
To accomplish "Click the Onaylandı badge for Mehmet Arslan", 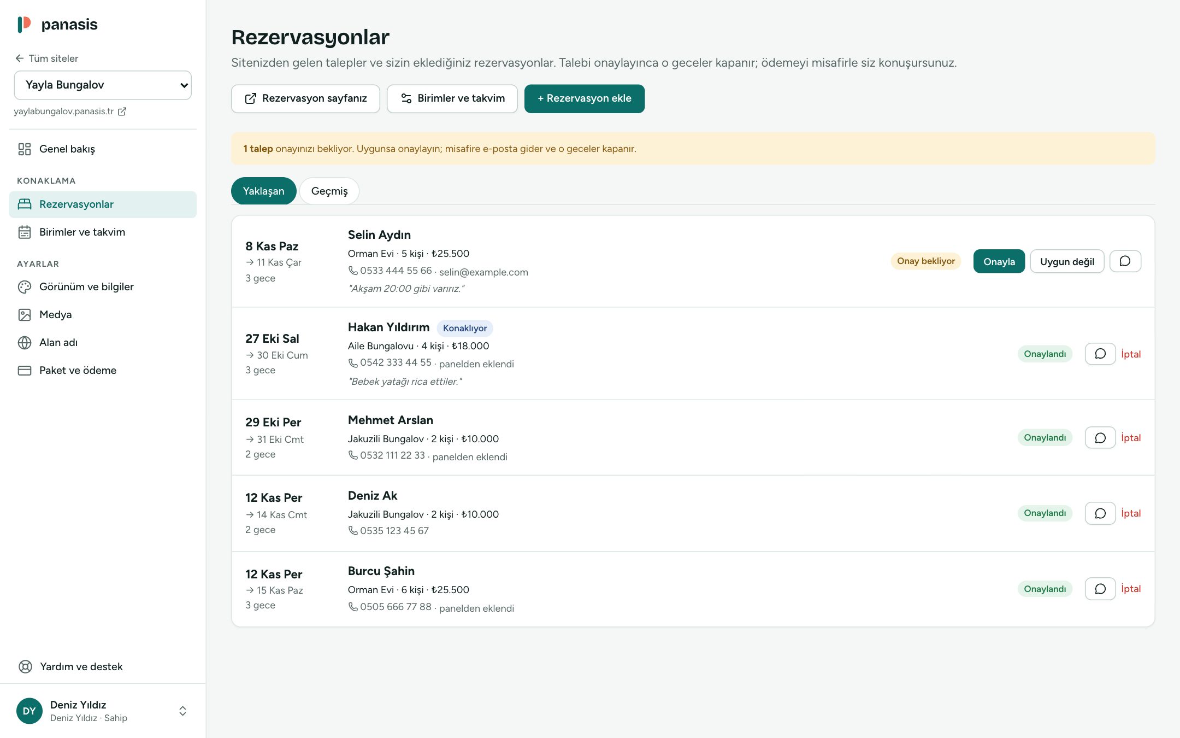I will (x=1045, y=437).
